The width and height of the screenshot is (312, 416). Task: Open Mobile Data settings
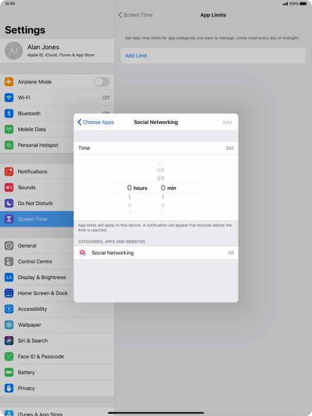(37, 129)
